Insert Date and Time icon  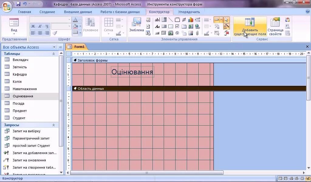[148, 33]
